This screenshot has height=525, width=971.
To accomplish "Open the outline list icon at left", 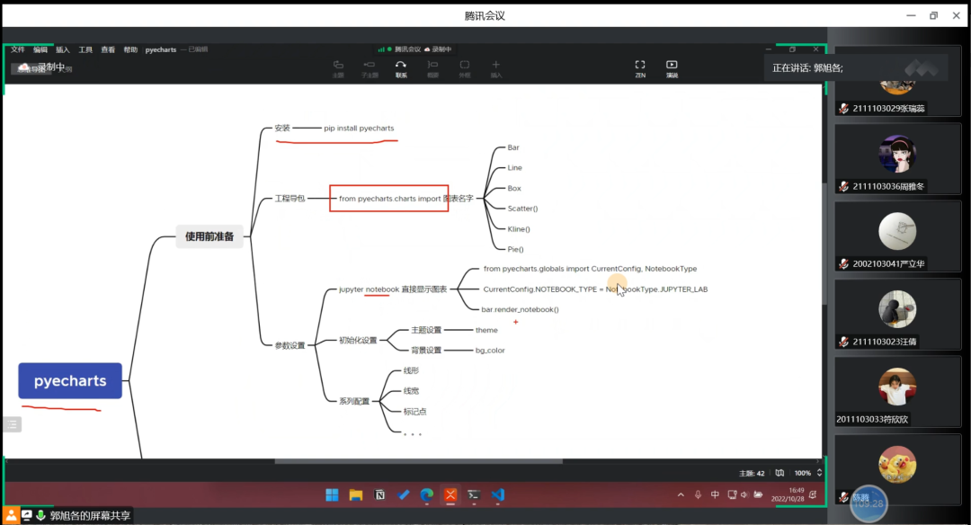I will [12, 424].
